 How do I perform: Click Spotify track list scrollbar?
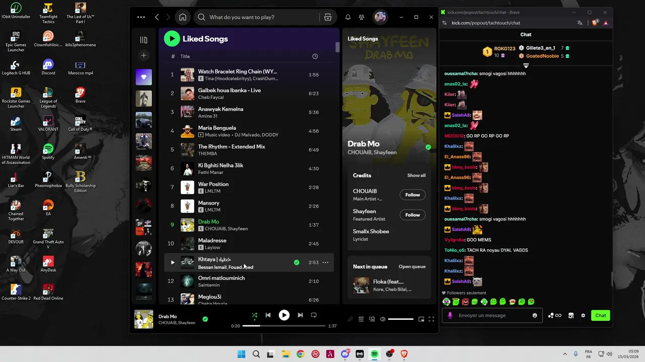(x=338, y=47)
